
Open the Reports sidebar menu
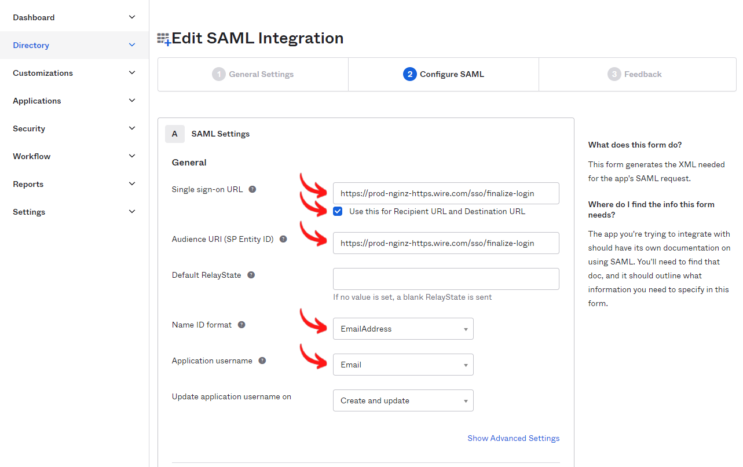coord(74,184)
